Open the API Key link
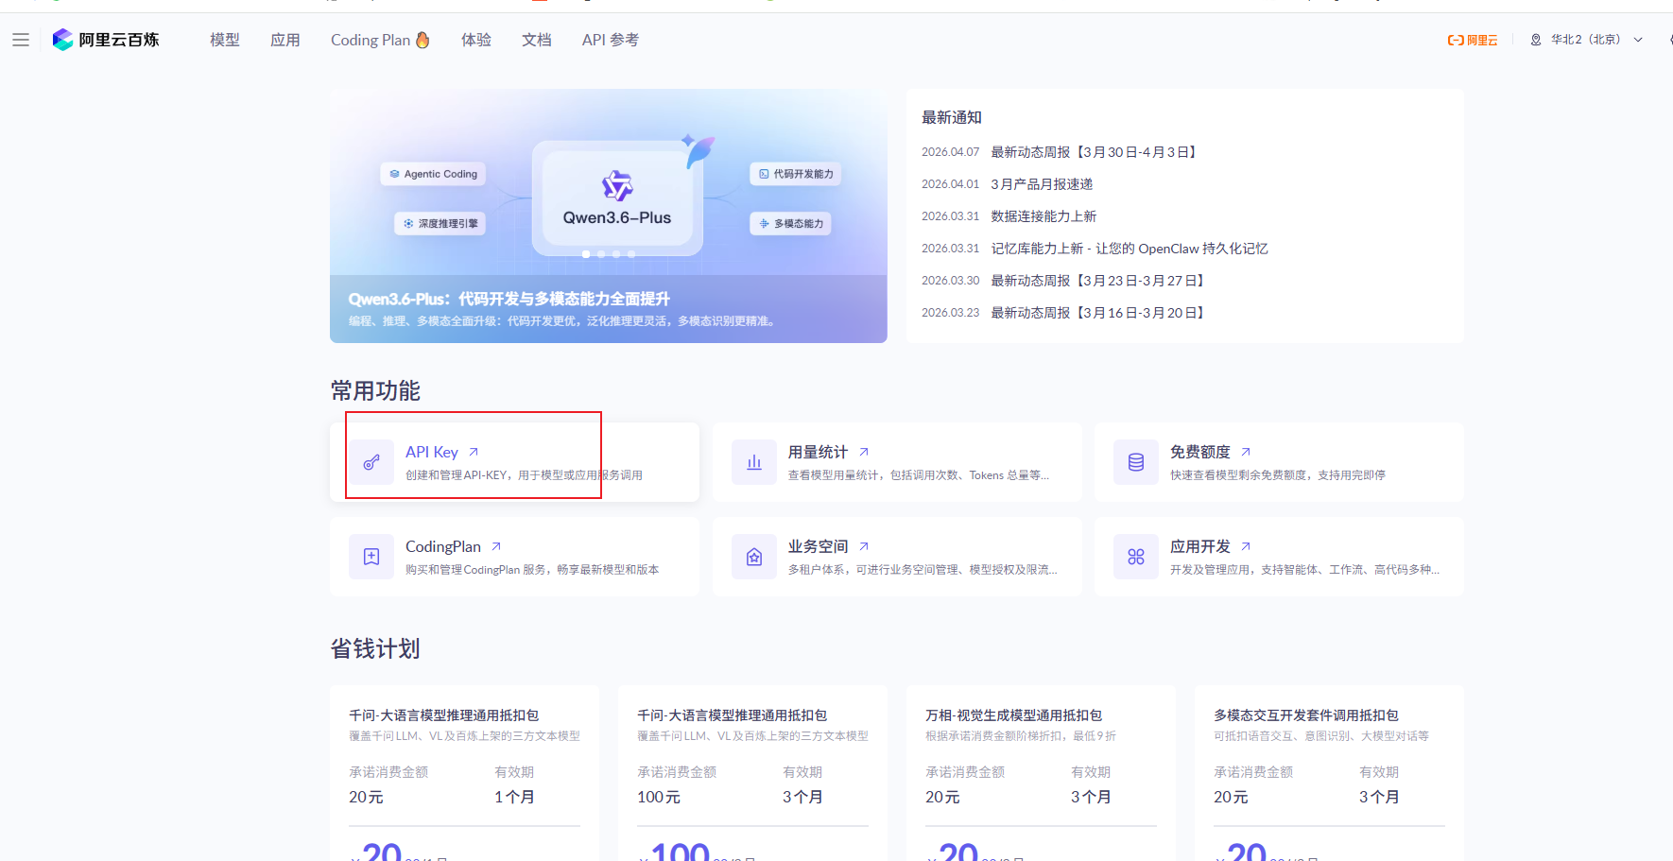The width and height of the screenshot is (1673, 861). 432,452
